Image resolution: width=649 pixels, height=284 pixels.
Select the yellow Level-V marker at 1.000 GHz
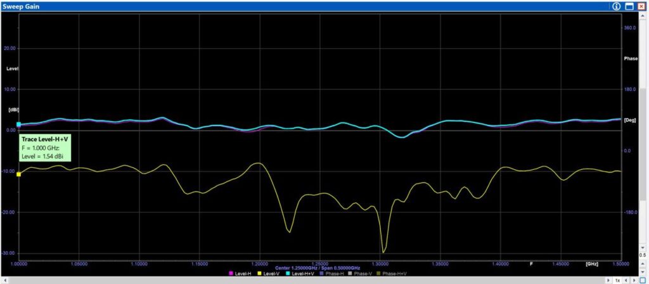click(18, 174)
